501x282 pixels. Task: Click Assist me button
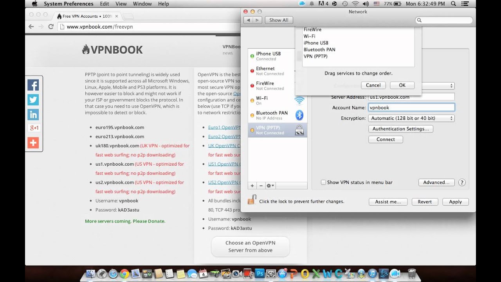click(388, 202)
